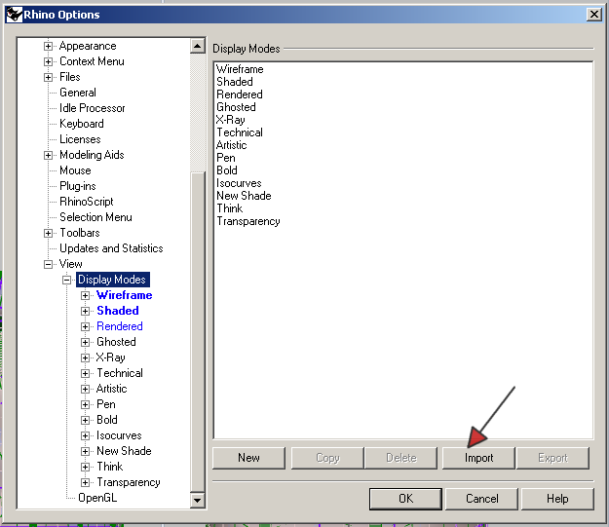Select Mouse in the options tree
This screenshot has height=527, width=609.
click(x=75, y=170)
